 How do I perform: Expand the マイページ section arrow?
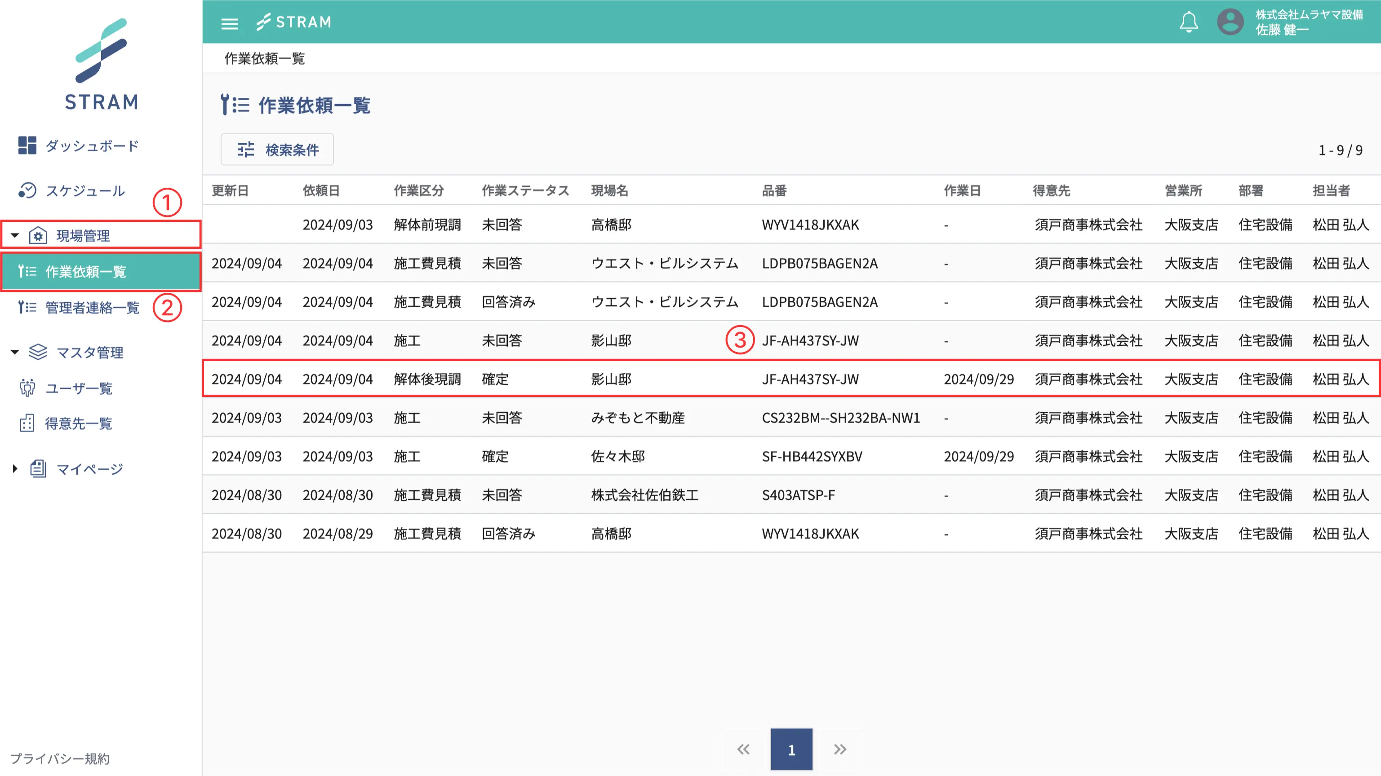15,468
